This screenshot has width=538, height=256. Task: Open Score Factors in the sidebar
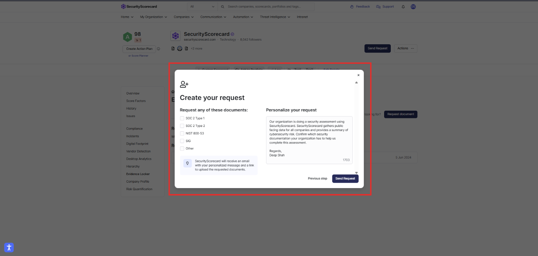(x=136, y=101)
